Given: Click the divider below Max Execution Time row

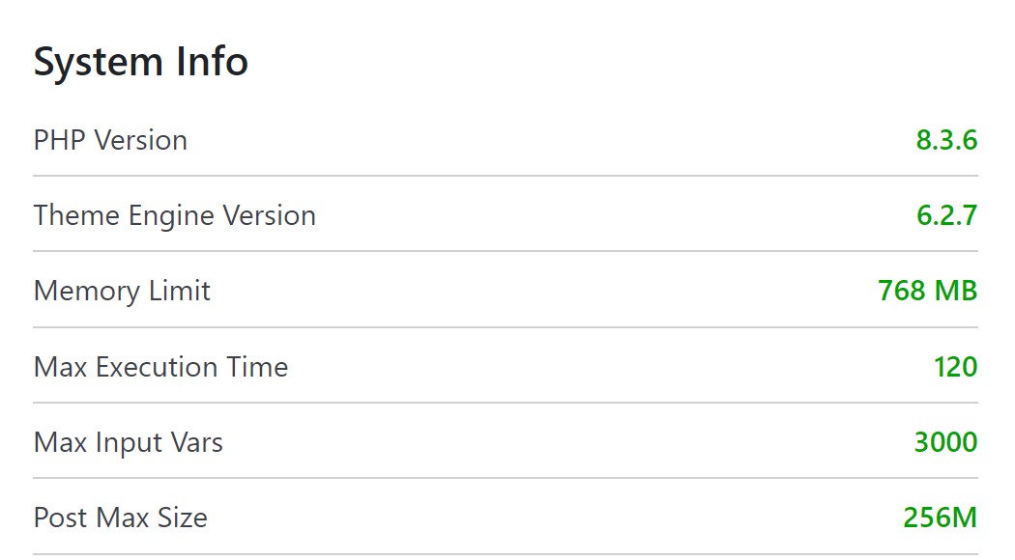Looking at the screenshot, I should [506, 403].
